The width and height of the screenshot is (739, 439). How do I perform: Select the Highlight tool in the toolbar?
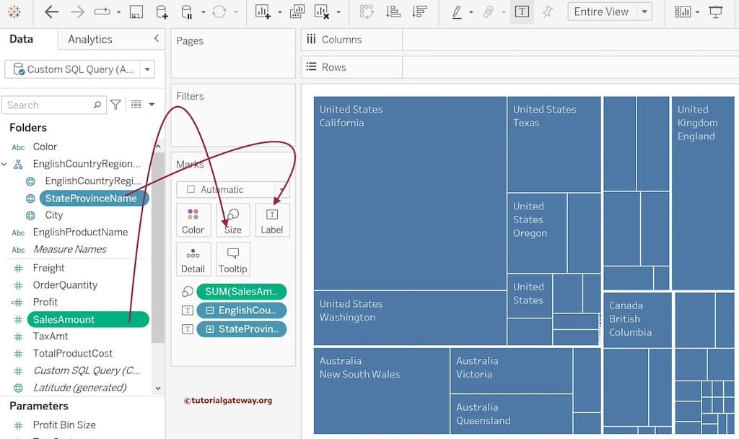pyautogui.click(x=457, y=12)
